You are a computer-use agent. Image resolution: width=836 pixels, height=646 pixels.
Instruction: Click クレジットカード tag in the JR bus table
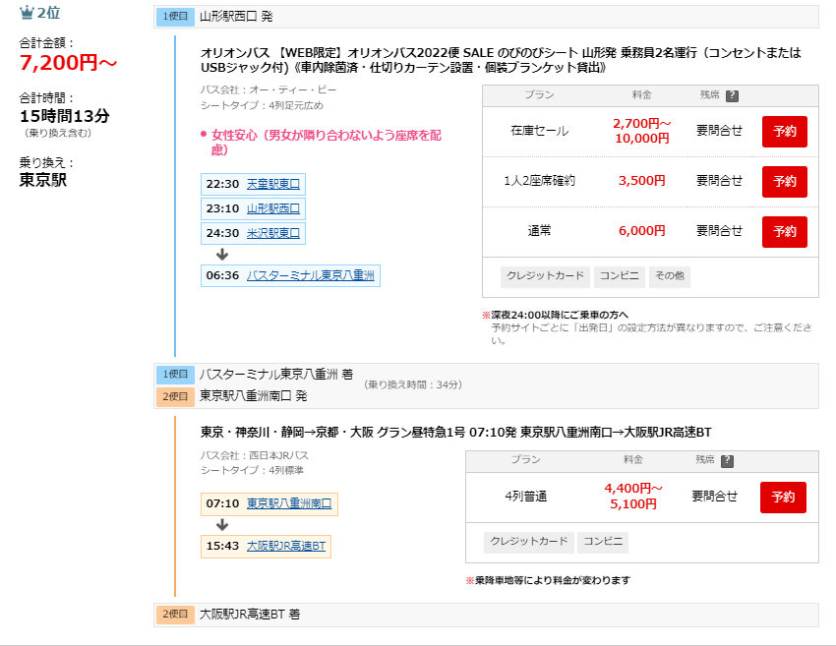[527, 542]
